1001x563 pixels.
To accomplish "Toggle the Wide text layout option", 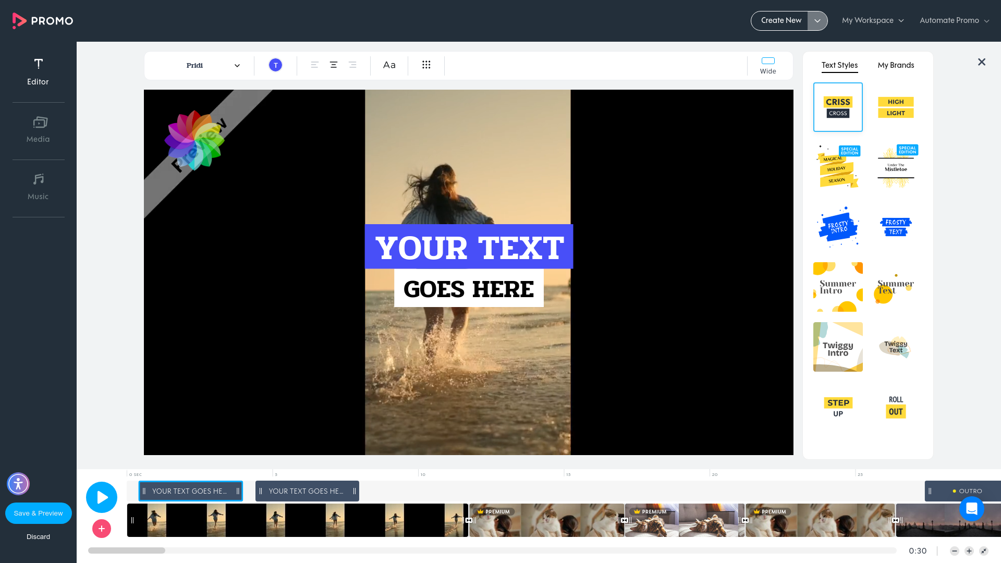I will [767, 65].
